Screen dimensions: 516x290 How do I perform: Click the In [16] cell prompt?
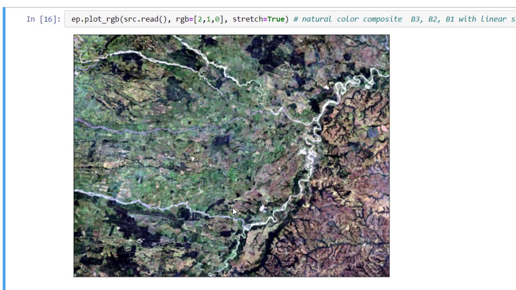44,19
